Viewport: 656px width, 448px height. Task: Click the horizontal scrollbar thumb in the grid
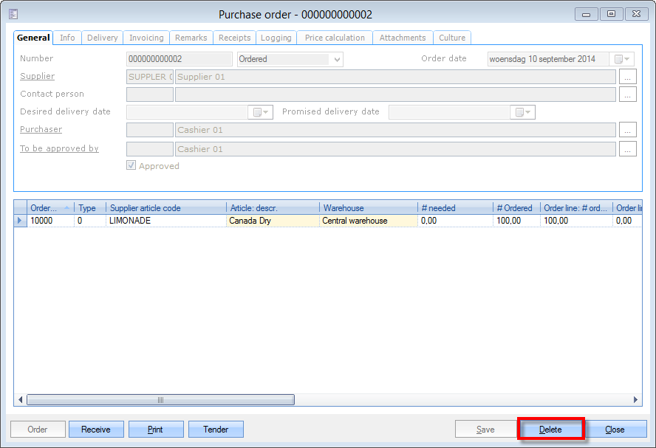click(x=160, y=400)
